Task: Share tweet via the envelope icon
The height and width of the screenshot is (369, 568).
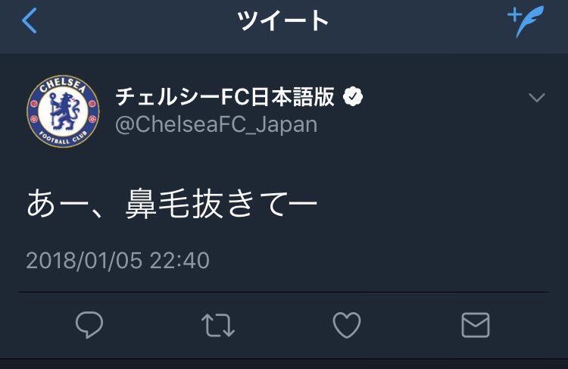Action: tap(475, 326)
